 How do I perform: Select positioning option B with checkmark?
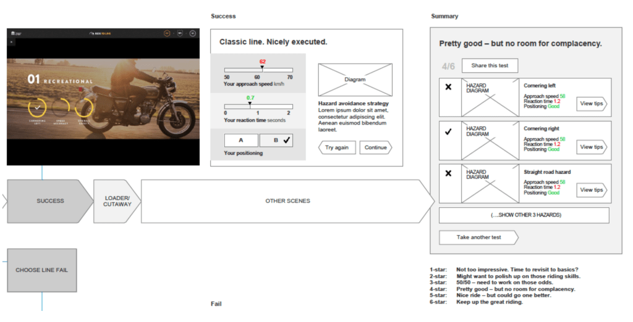click(x=276, y=141)
